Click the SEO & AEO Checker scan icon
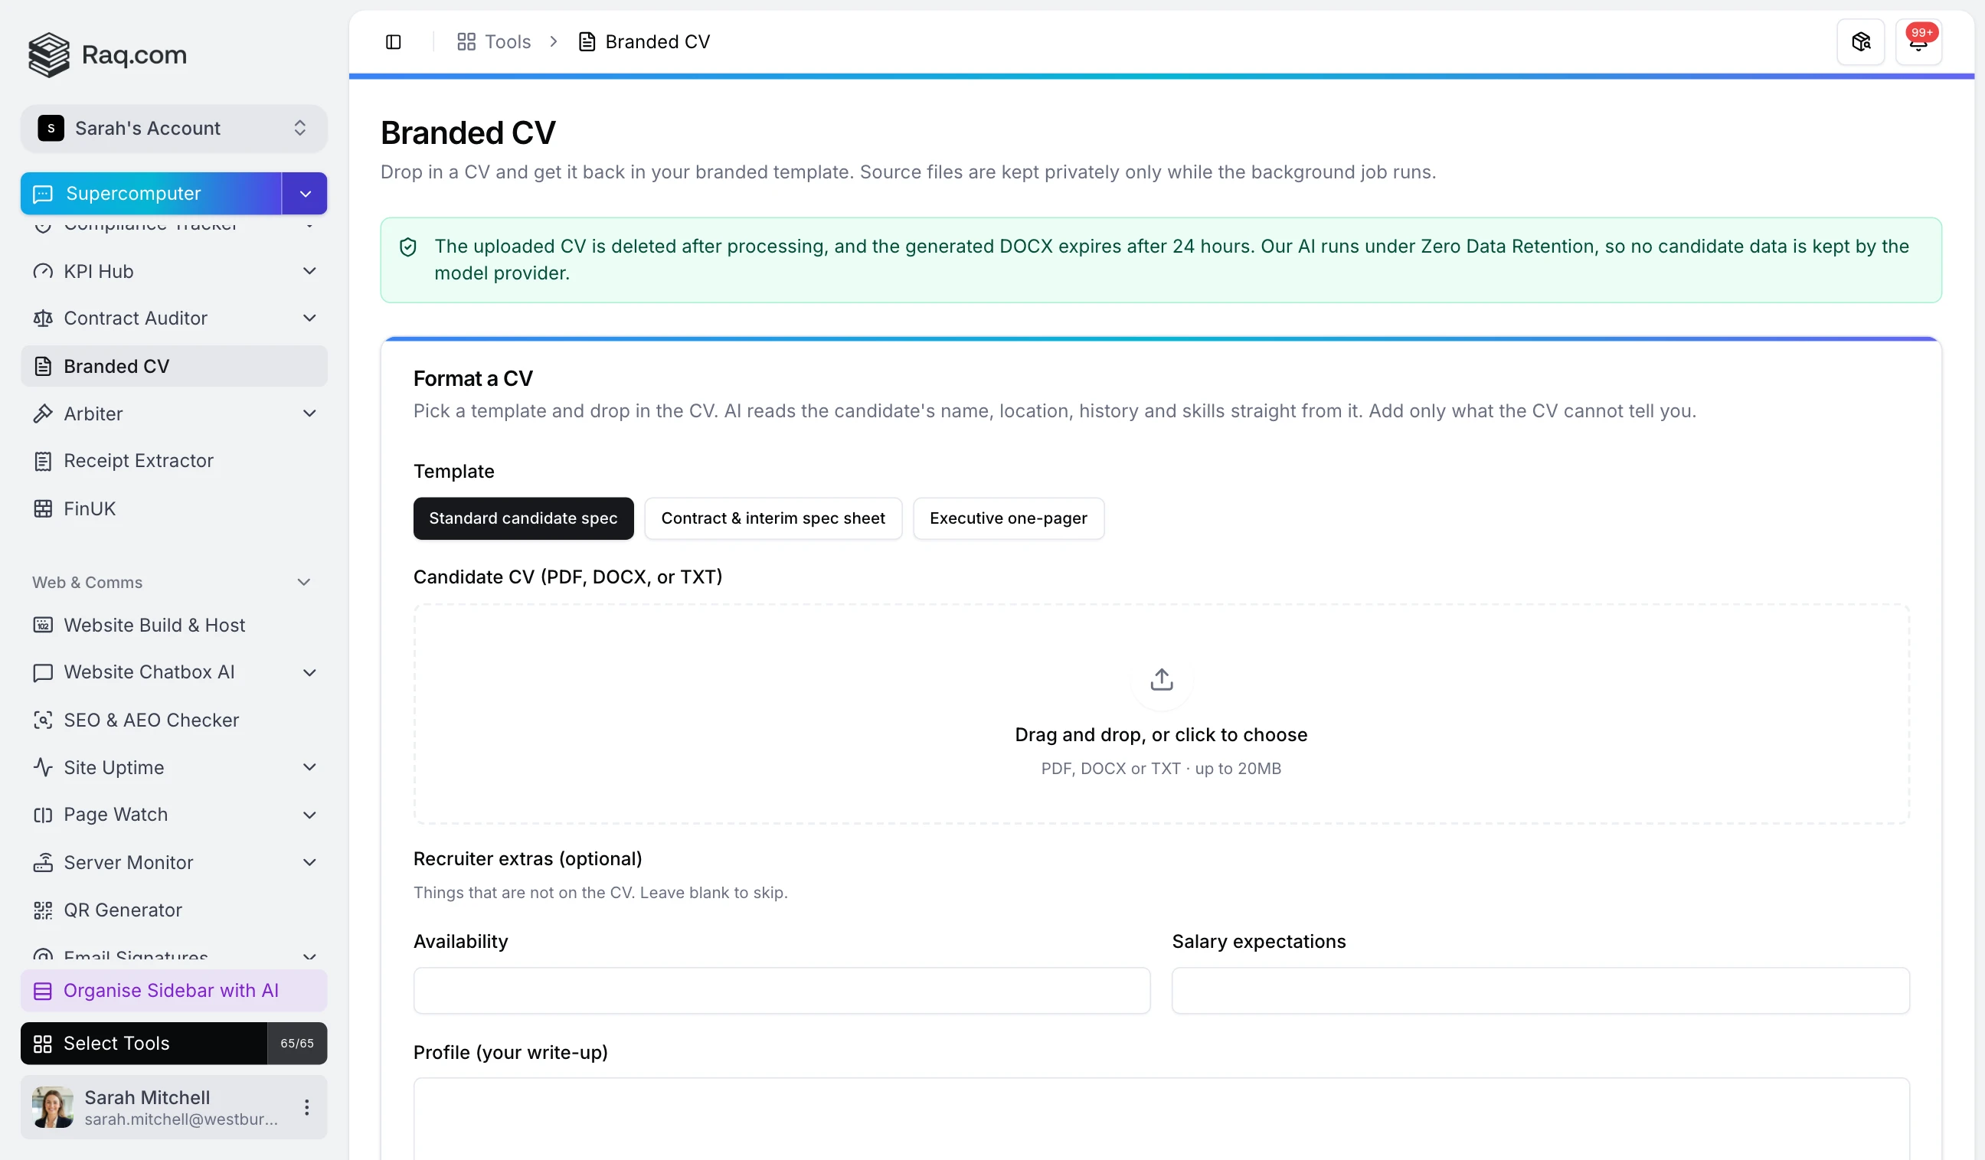Screen dimensions: 1985x1160 [x=43, y=720]
